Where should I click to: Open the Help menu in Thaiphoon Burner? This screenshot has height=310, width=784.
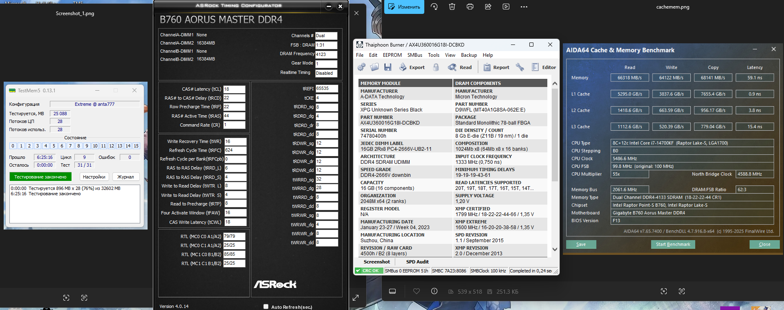(x=488, y=55)
